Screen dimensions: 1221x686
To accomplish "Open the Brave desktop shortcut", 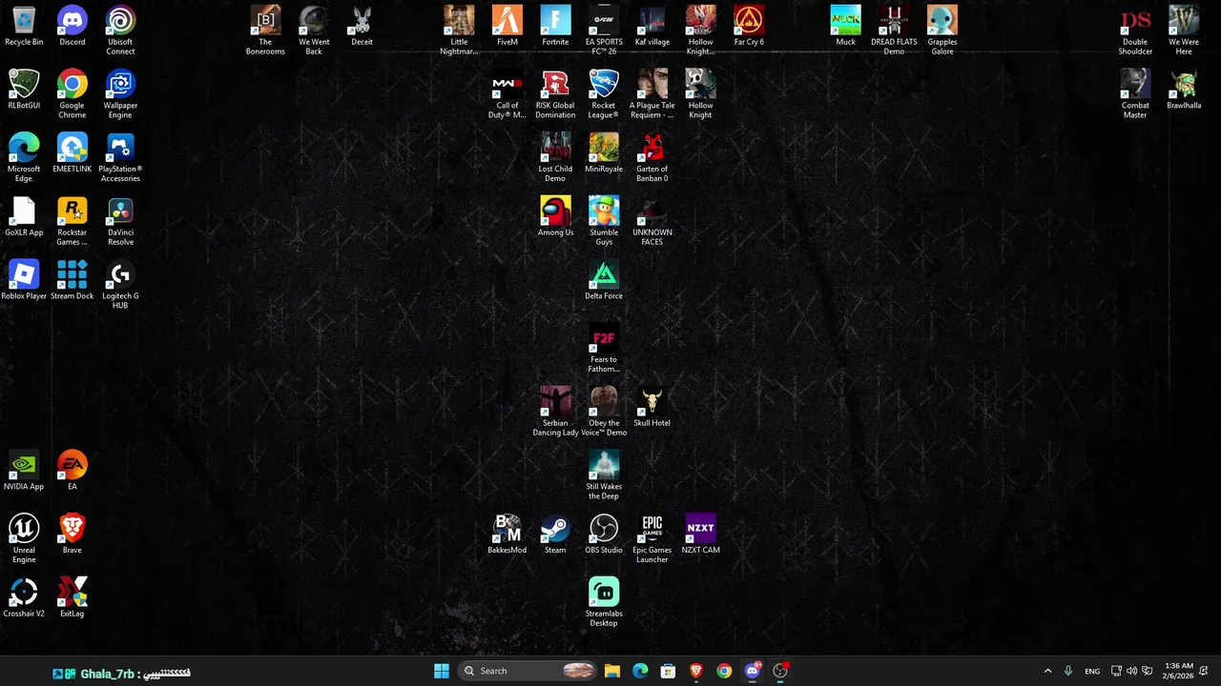I will click(72, 535).
